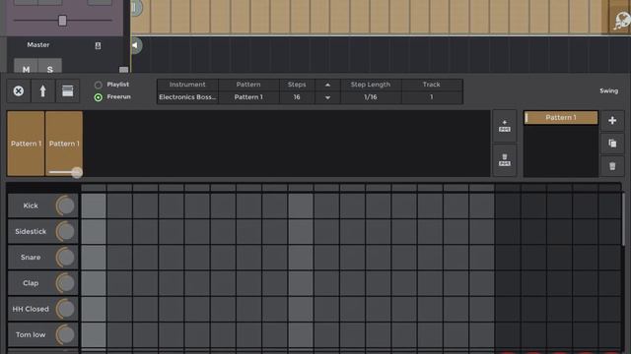Select Pattern 1 in pattern list
The width and height of the screenshot is (631, 354).
pos(561,118)
